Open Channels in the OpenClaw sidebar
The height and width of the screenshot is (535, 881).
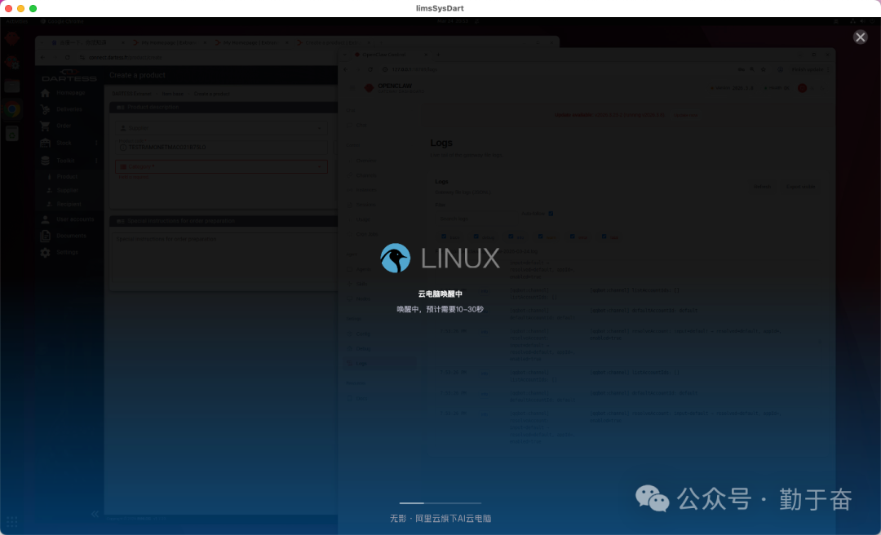tap(365, 175)
